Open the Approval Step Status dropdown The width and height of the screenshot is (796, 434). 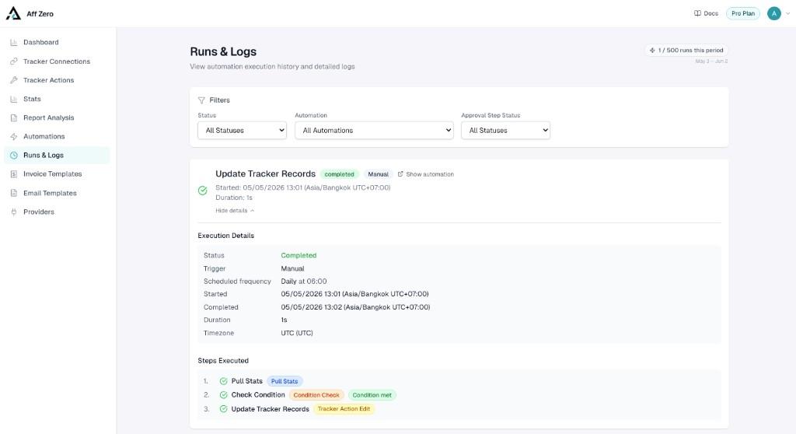[505, 130]
